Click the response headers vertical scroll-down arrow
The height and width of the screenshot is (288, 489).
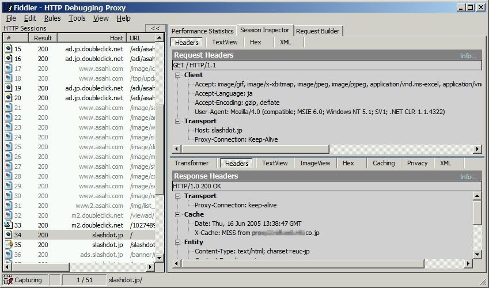[477, 254]
